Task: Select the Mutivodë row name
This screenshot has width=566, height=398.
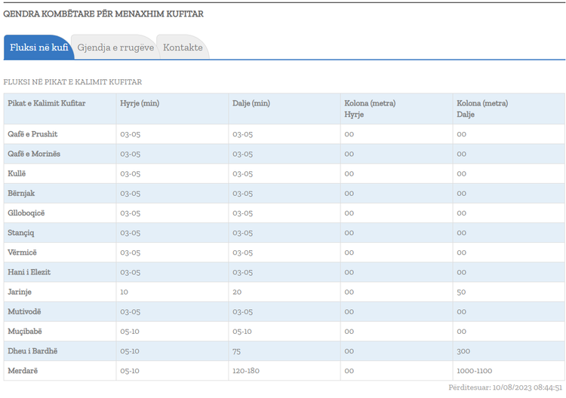Action: [25, 311]
